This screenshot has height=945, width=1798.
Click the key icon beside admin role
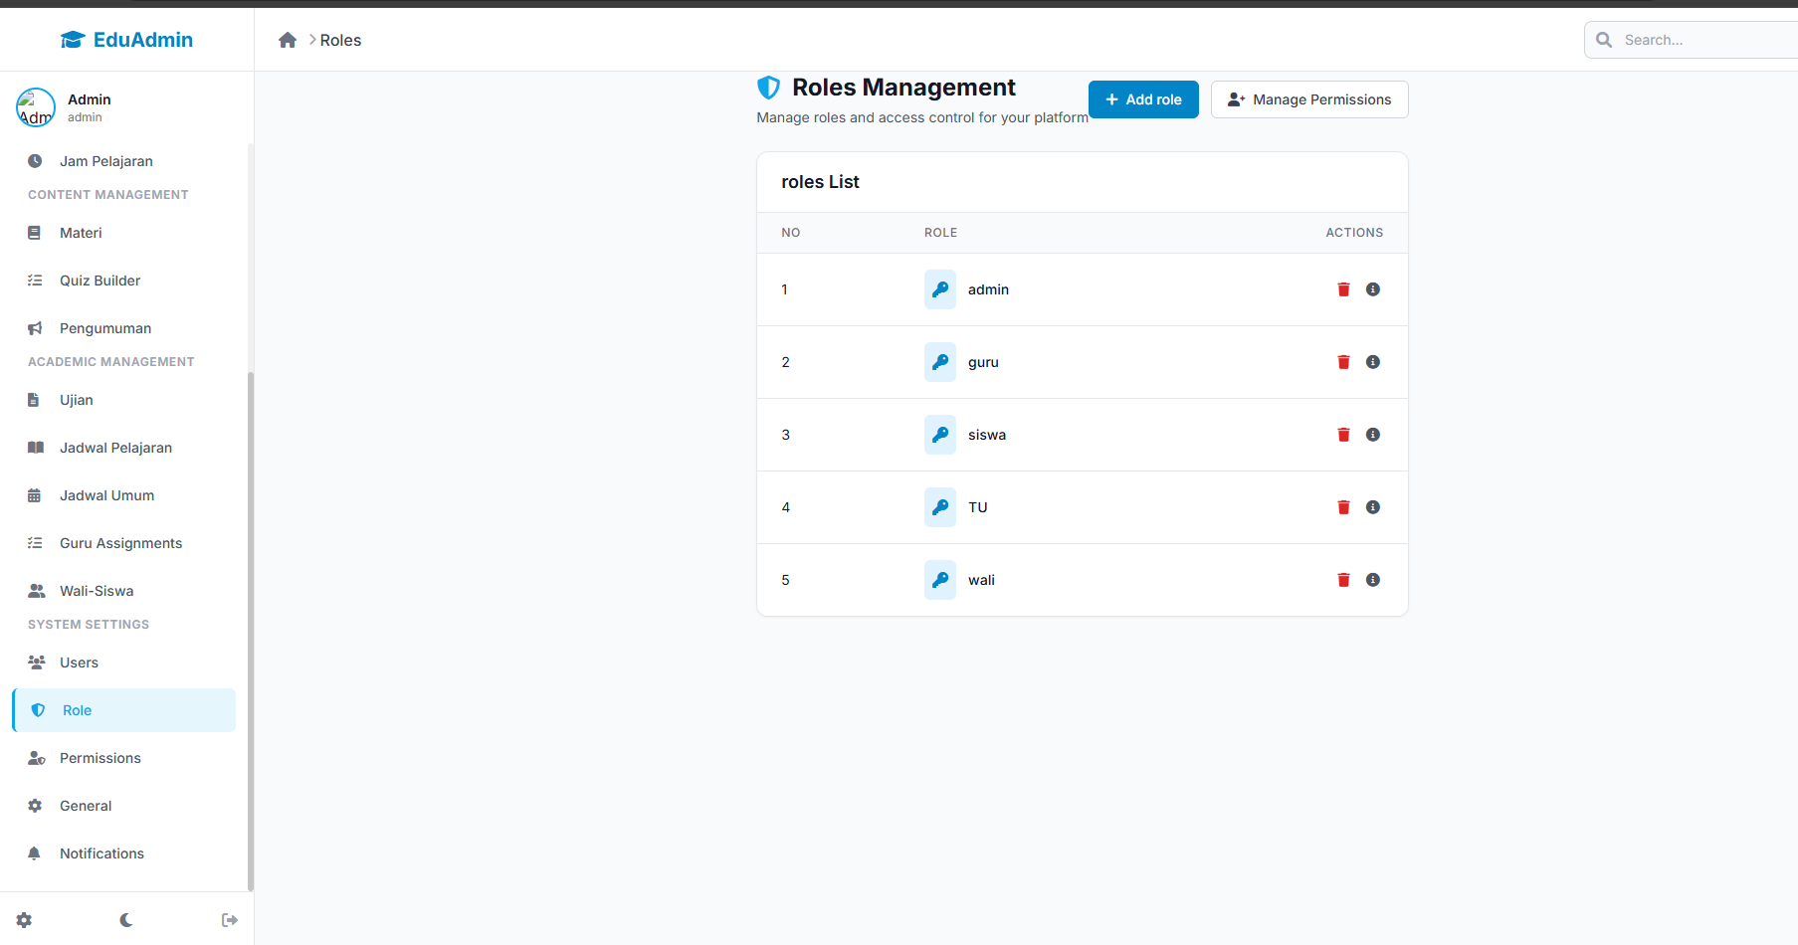tap(939, 289)
